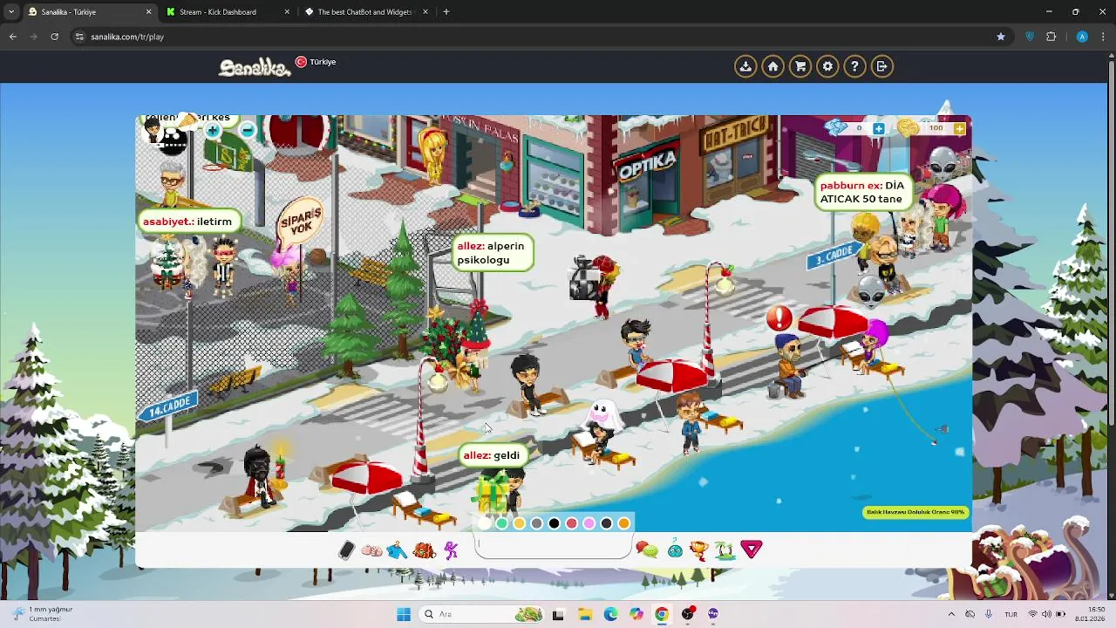This screenshot has width=1116, height=628.
Task: Open the trophy achievements icon
Action: pos(699,549)
